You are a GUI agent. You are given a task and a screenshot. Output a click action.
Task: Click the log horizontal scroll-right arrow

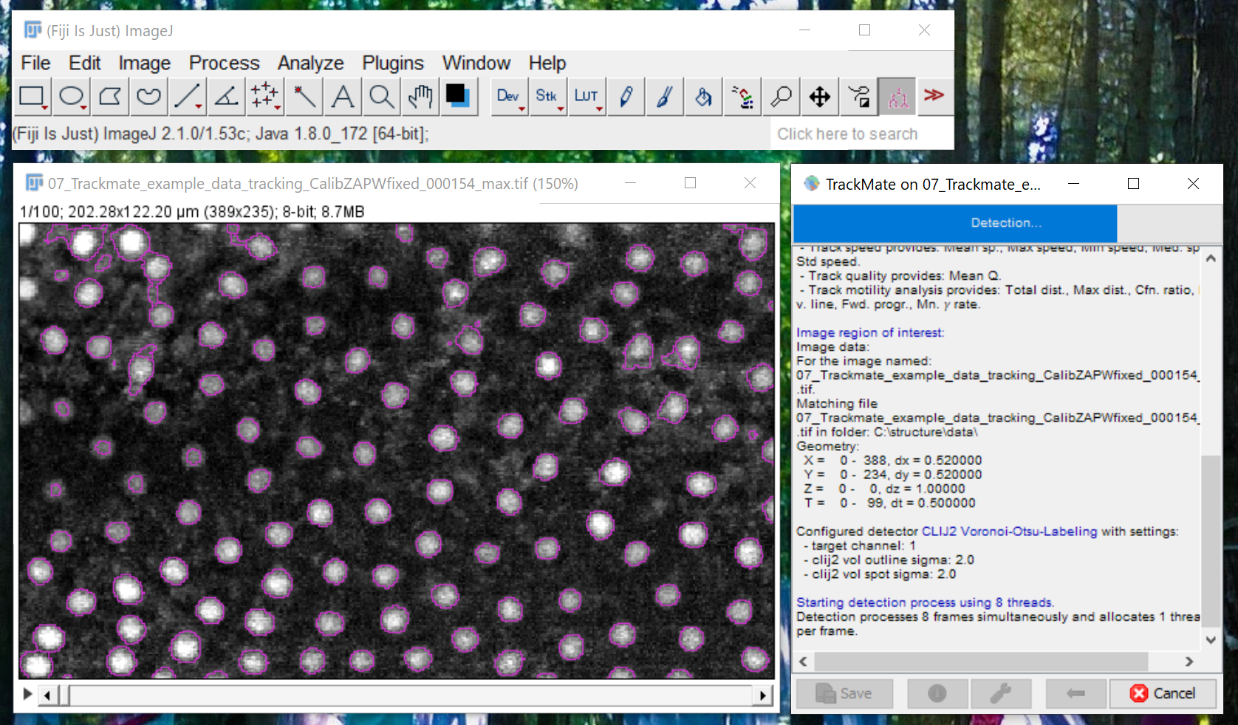[1189, 662]
